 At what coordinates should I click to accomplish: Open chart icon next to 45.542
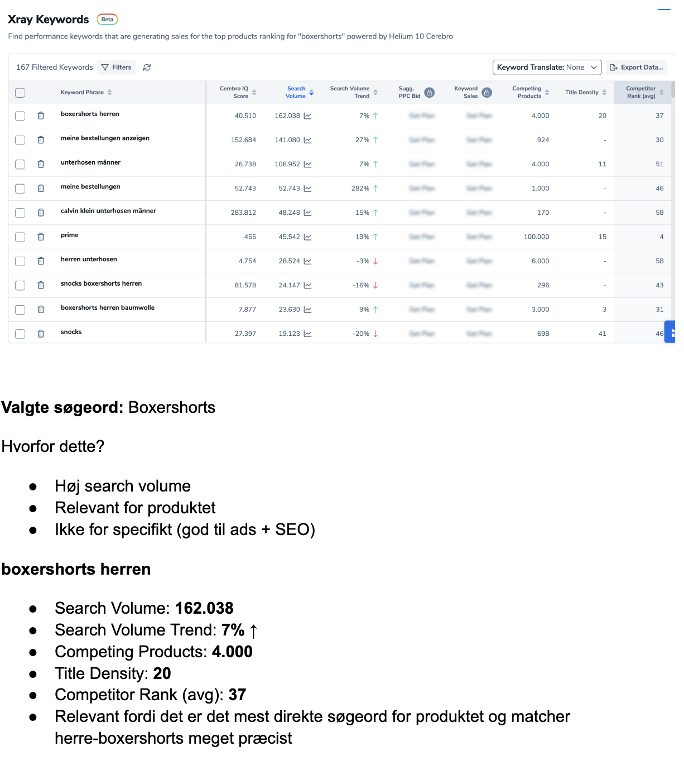coord(307,237)
